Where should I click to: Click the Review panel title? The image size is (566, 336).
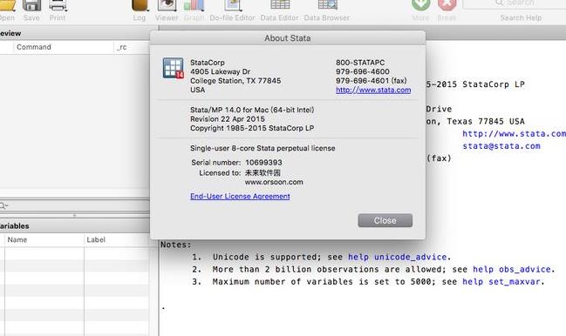click(x=10, y=33)
